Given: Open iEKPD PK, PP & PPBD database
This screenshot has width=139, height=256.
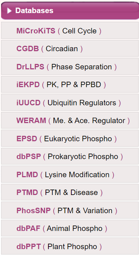Looking at the screenshot, I should point(70,84).
